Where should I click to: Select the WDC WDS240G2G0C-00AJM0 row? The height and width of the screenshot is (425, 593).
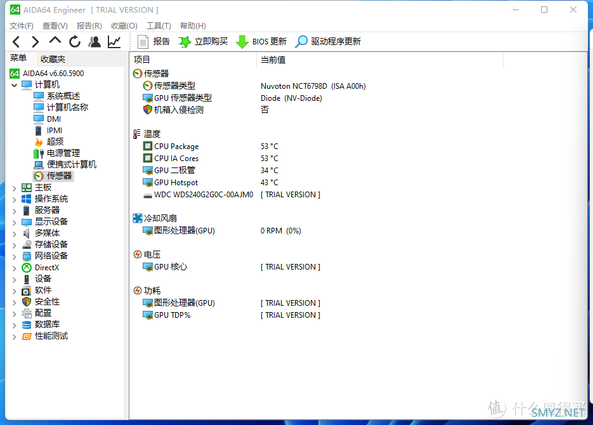click(204, 195)
